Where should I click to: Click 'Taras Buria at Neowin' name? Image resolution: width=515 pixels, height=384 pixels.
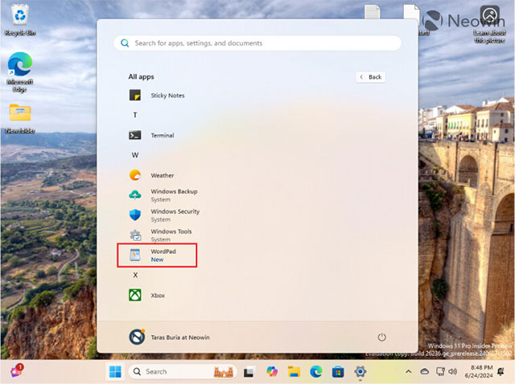[x=180, y=337]
